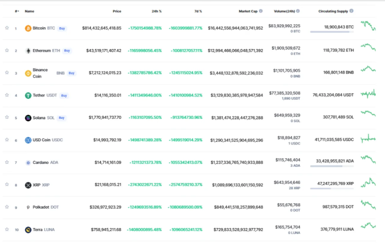The height and width of the screenshot is (243, 385).
Task: Click the XRP logo icon
Action: pyautogui.click(x=28, y=185)
